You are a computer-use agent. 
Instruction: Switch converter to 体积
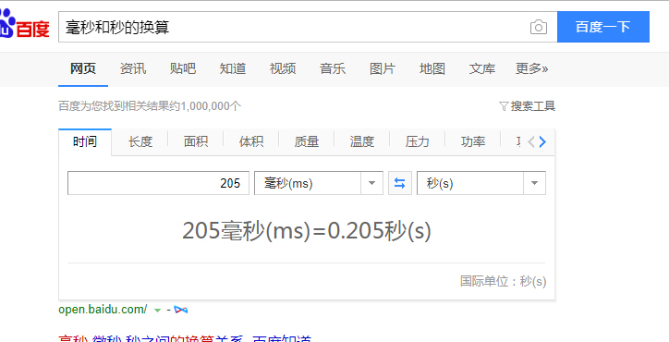(251, 141)
